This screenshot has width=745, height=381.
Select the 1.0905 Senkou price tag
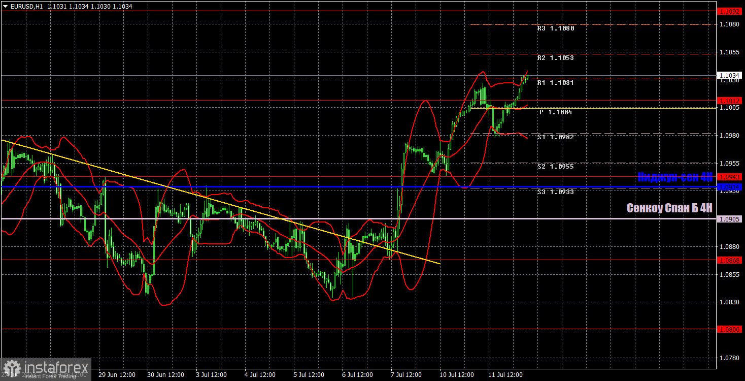[730, 219]
